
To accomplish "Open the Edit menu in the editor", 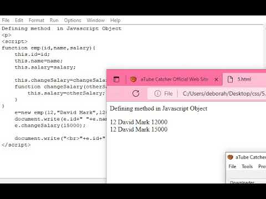I will [x=19, y=20].
